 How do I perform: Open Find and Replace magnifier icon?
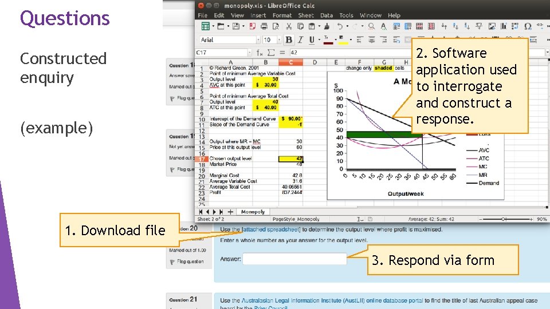coord(371,26)
